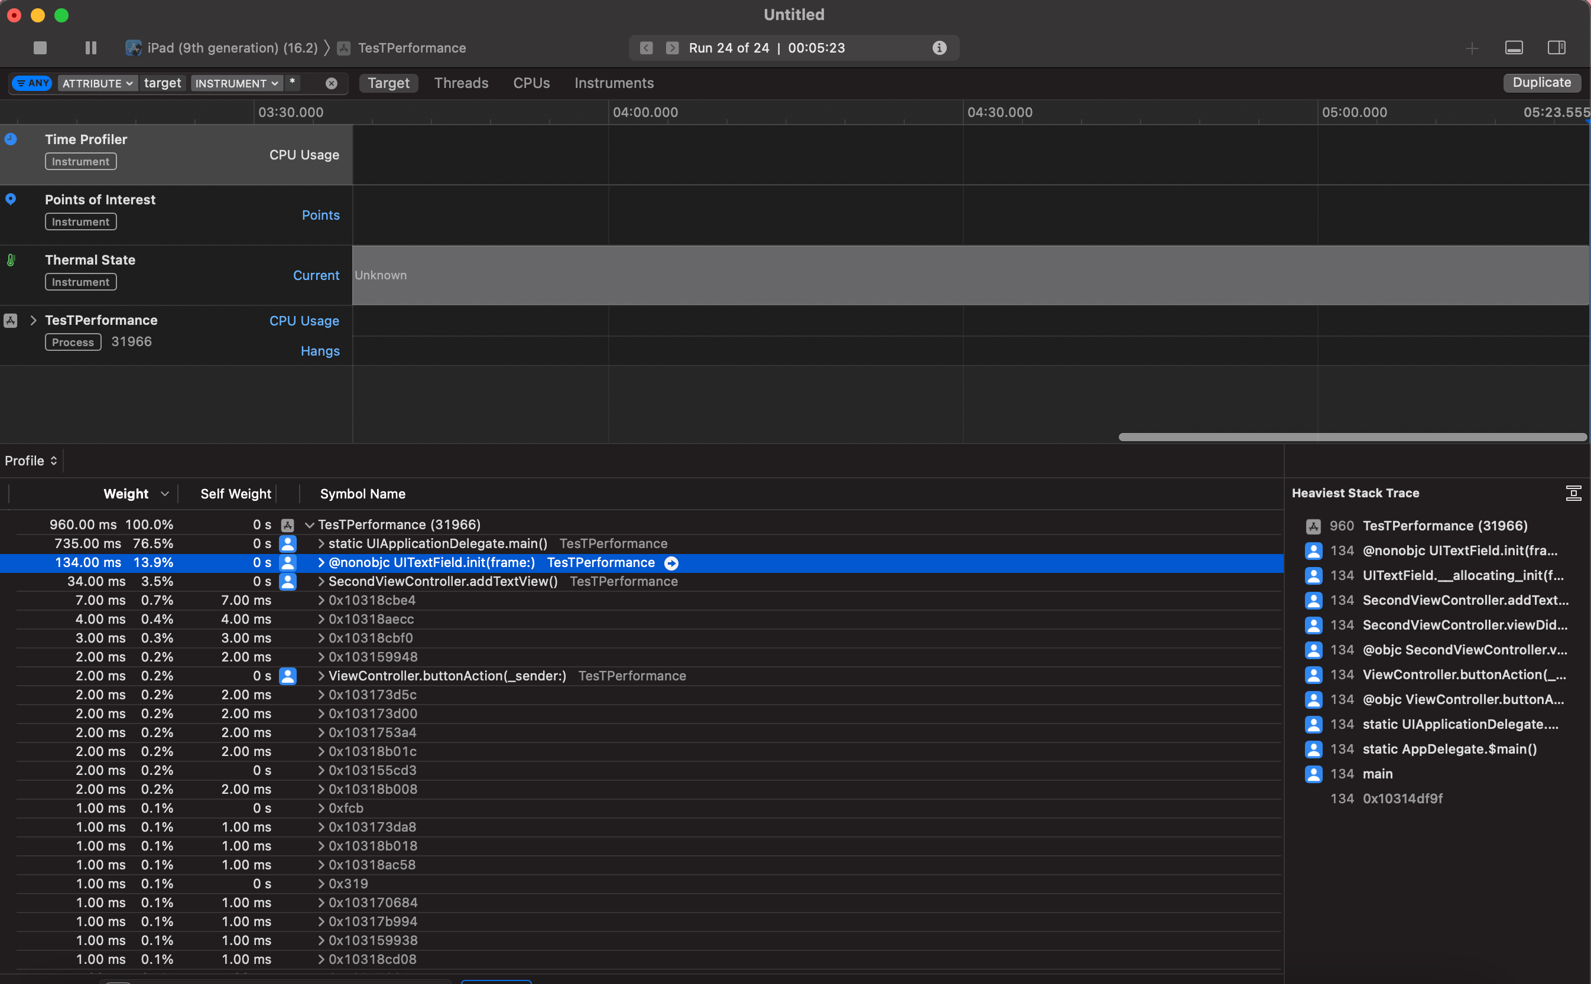The width and height of the screenshot is (1591, 984).
Task: Collapse the TesTPerformance (31966) root row
Action: click(310, 525)
